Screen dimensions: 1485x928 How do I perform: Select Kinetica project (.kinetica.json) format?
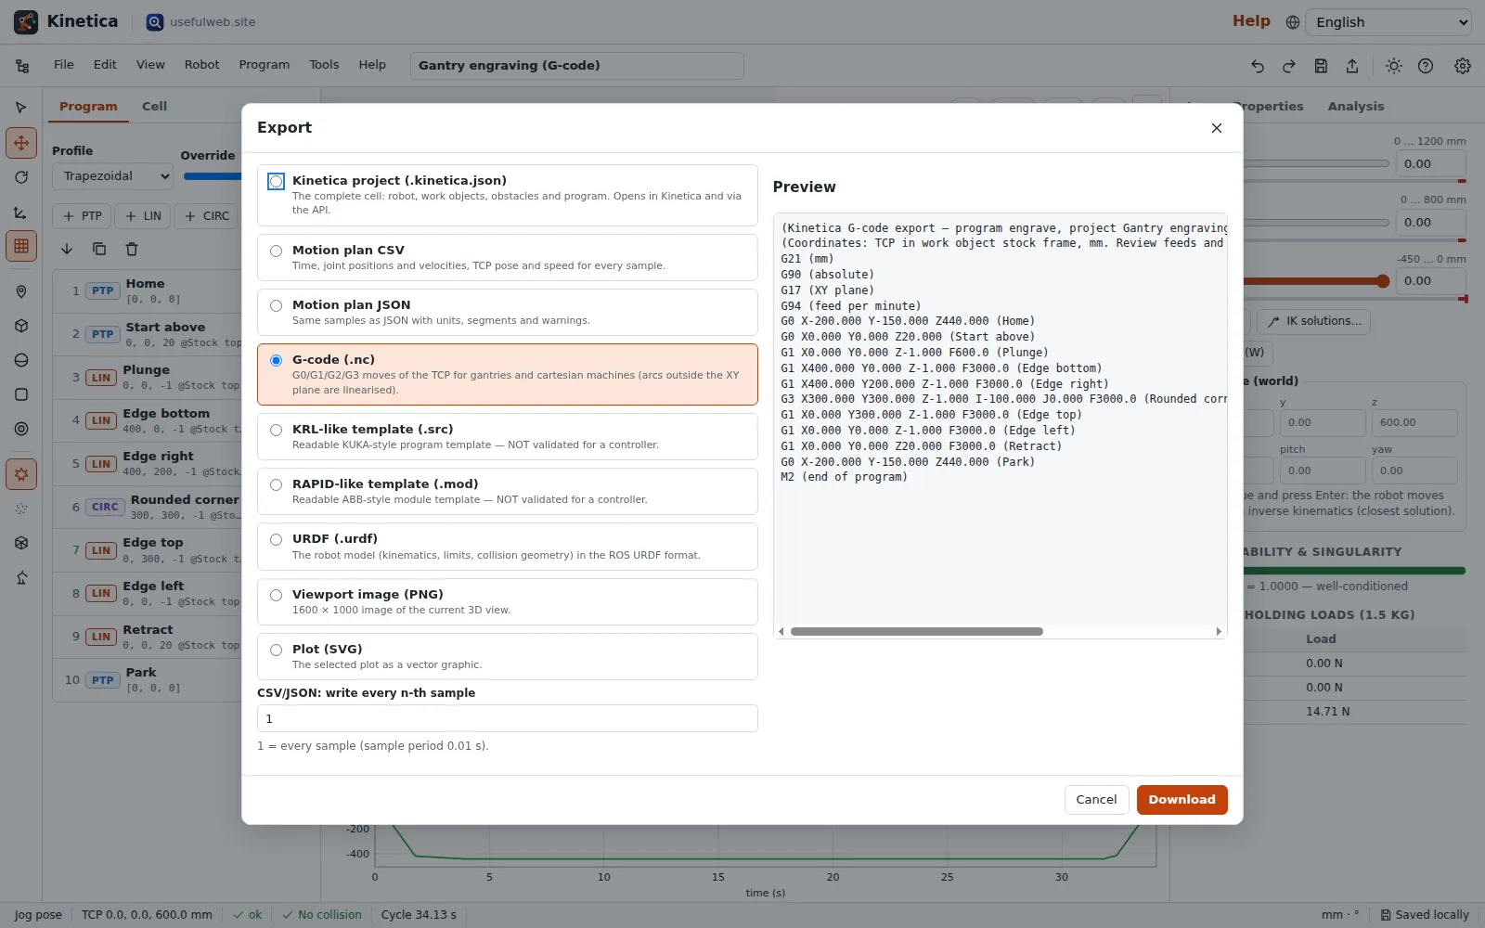pos(507,195)
